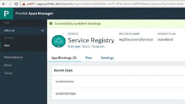Switch to the Plan tab
The height and width of the screenshot is (104, 185).
click(89, 58)
